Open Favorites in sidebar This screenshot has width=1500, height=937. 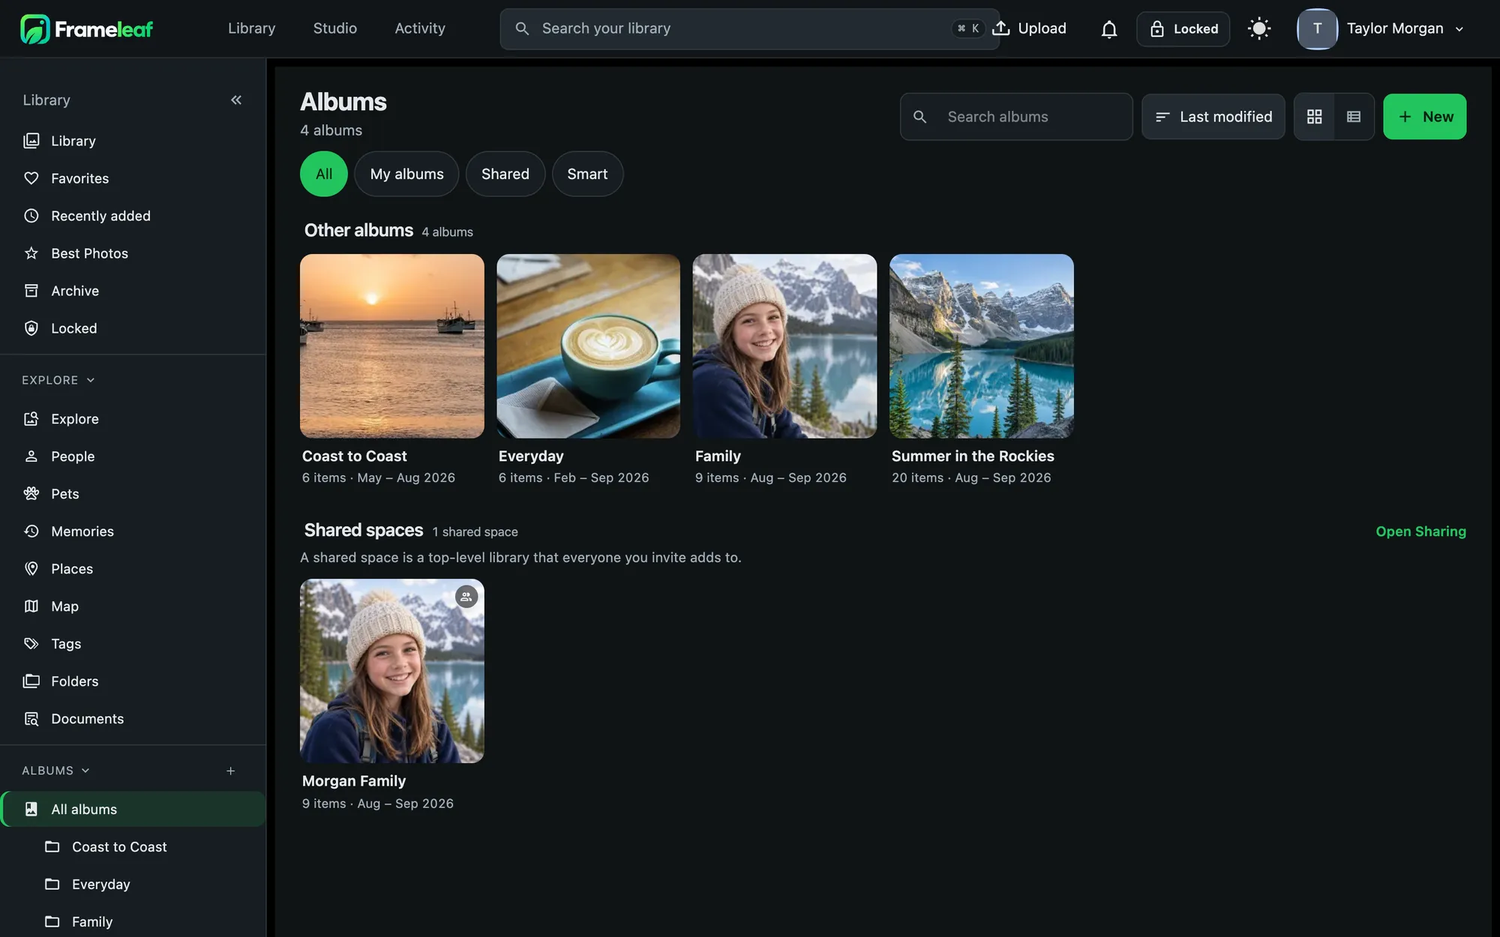tap(133, 178)
